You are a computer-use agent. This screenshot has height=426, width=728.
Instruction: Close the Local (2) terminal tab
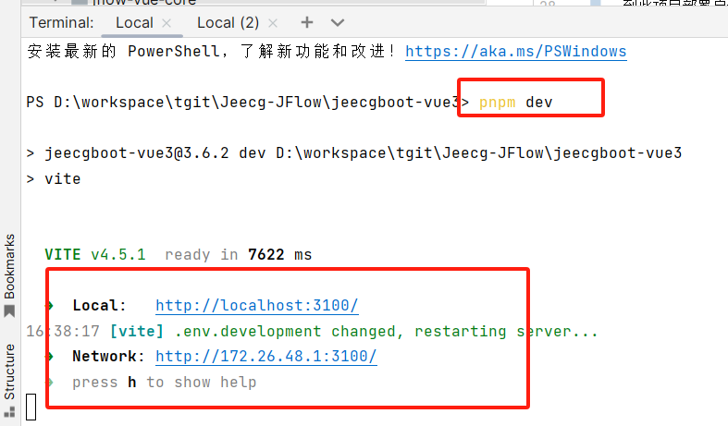[x=274, y=22]
